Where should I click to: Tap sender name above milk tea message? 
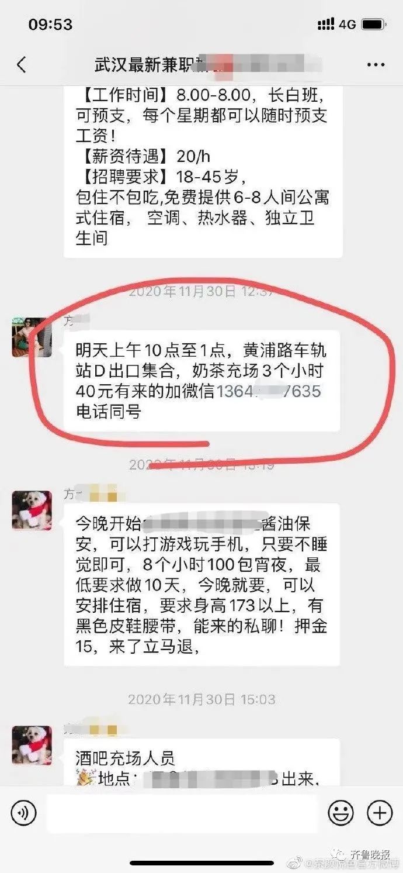coord(76,319)
